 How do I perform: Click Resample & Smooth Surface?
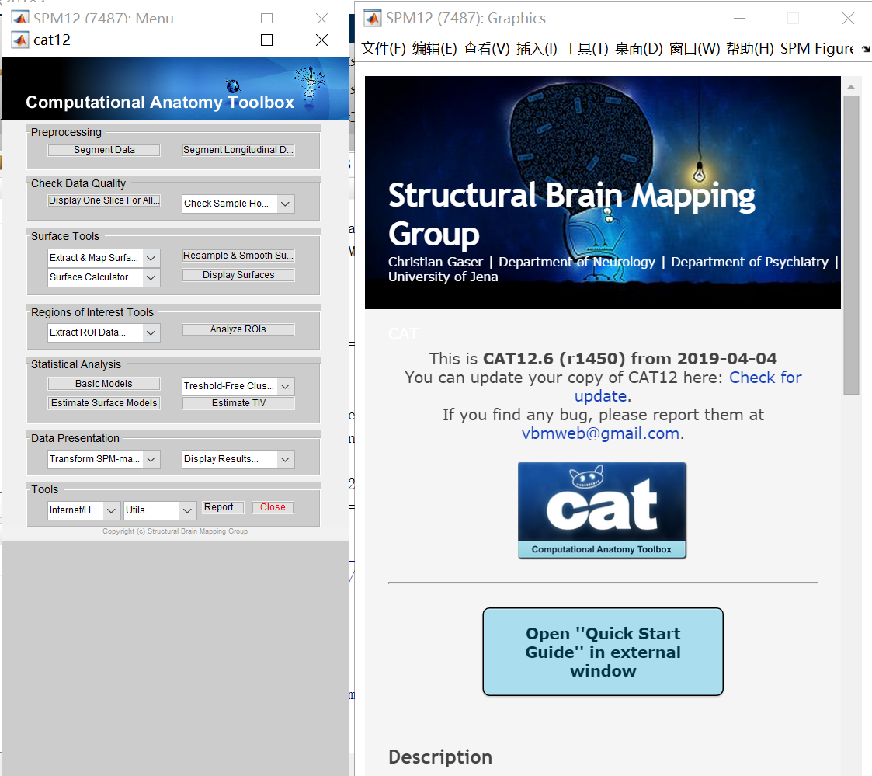(x=238, y=255)
